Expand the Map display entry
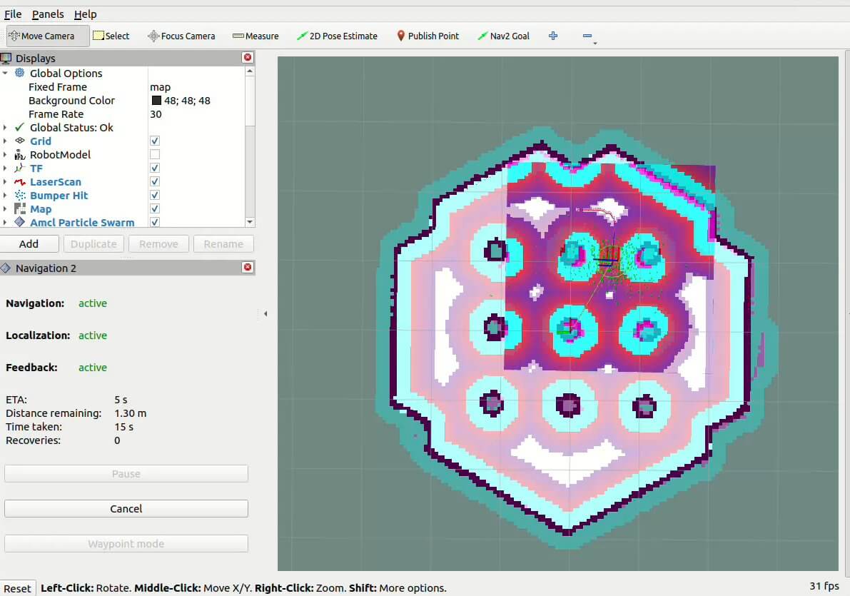Image resolution: width=850 pixels, height=596 pixels. (x=6, y=209)
